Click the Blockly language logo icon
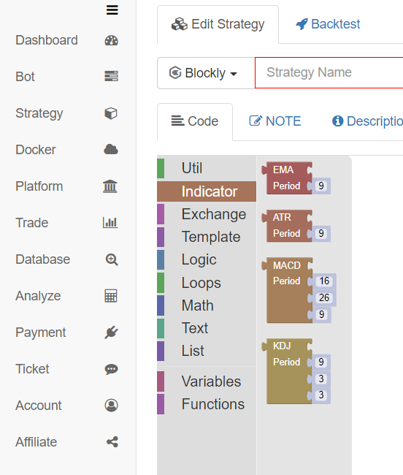The width and height of the screenshot is (403, 475). pyautogui.click(x=175, y=72)
